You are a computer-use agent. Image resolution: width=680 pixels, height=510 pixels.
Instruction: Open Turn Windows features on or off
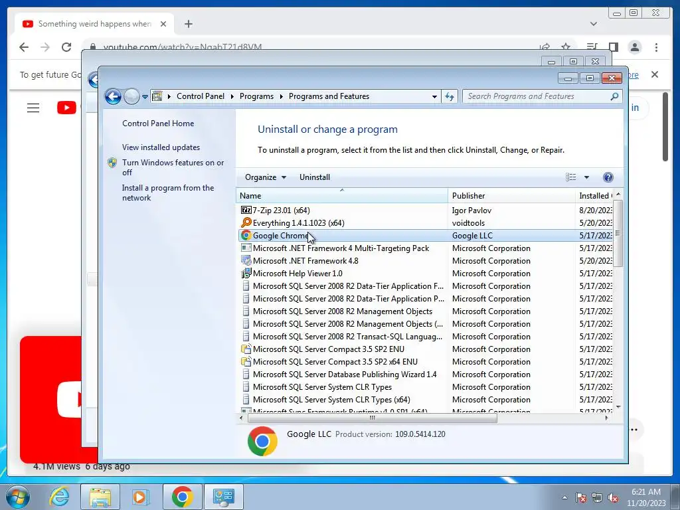coord(173,167)
